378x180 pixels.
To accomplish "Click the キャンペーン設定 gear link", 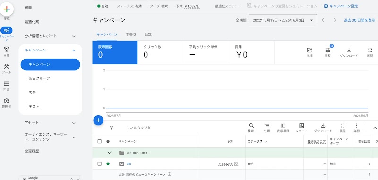I will tap(341, 6).
